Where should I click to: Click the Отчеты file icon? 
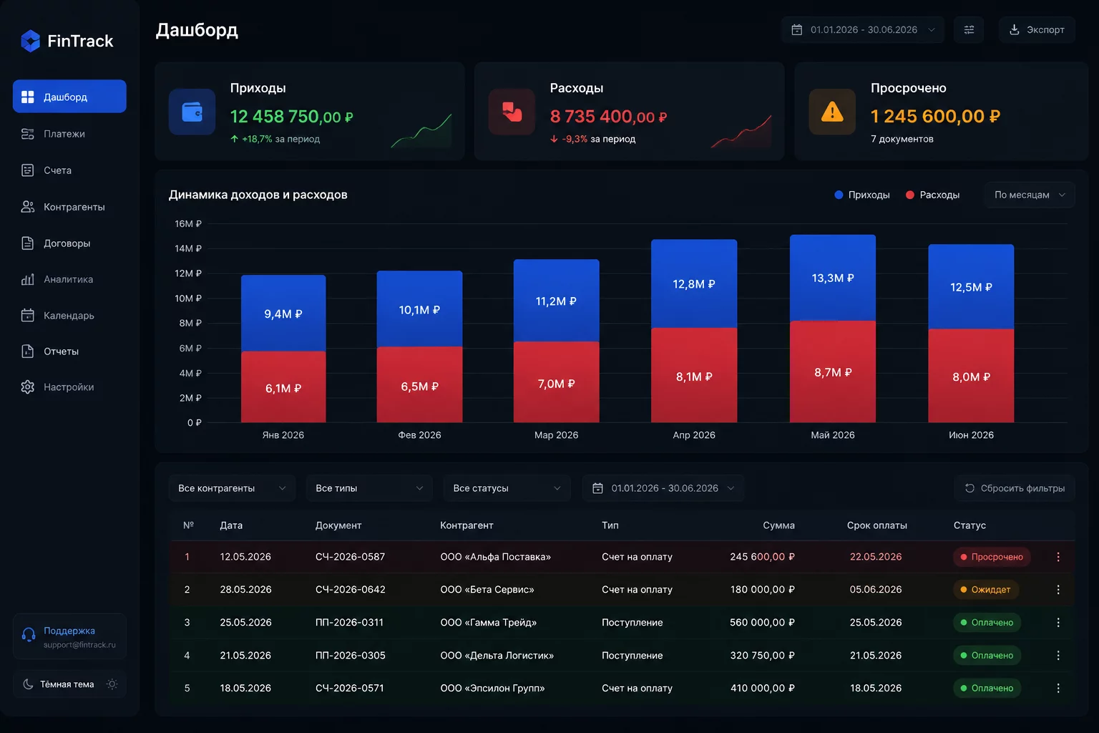point(28,351)
